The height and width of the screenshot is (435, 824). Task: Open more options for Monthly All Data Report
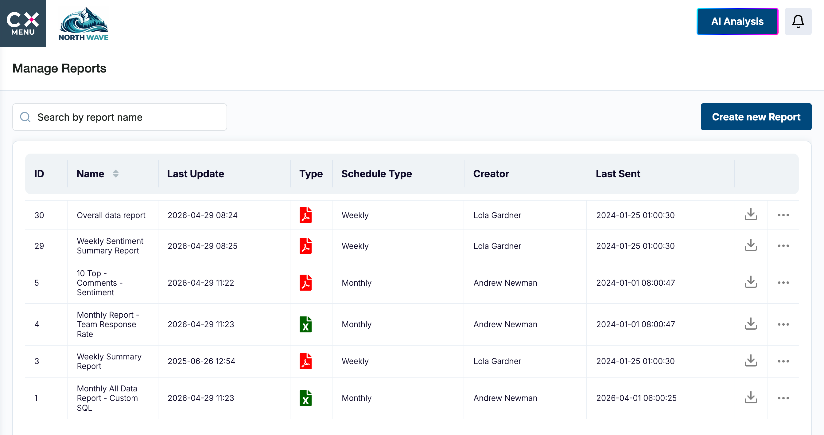point(783,398)
